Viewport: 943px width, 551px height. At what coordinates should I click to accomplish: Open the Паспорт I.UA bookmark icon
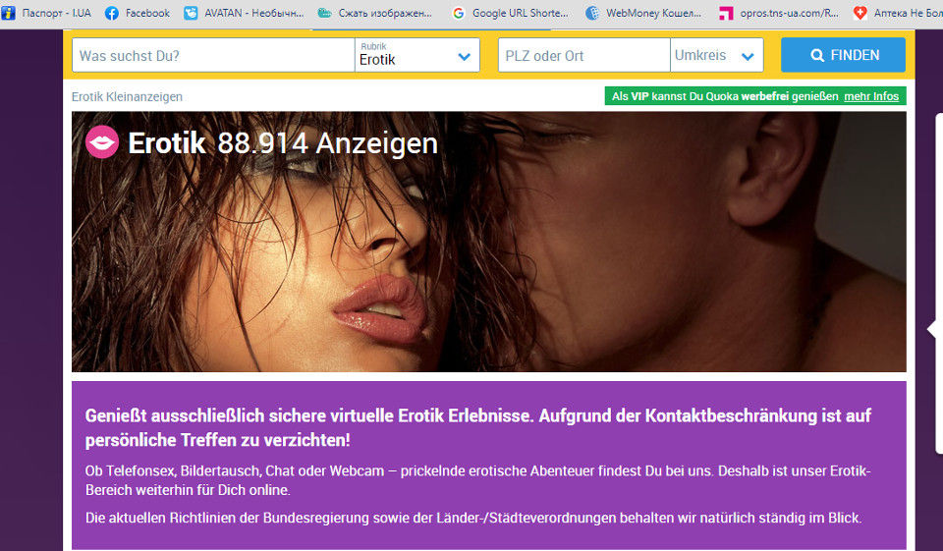[x=9, y=13]
